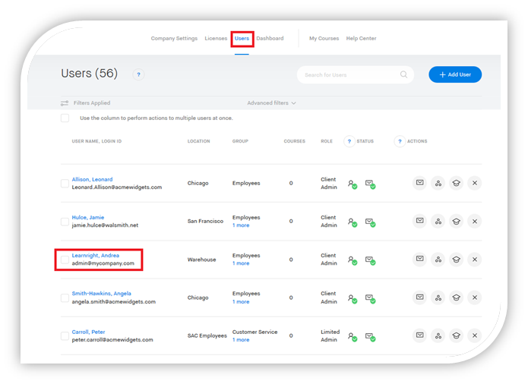Click the group icon for Carroll, Peter

pos(438,335)
